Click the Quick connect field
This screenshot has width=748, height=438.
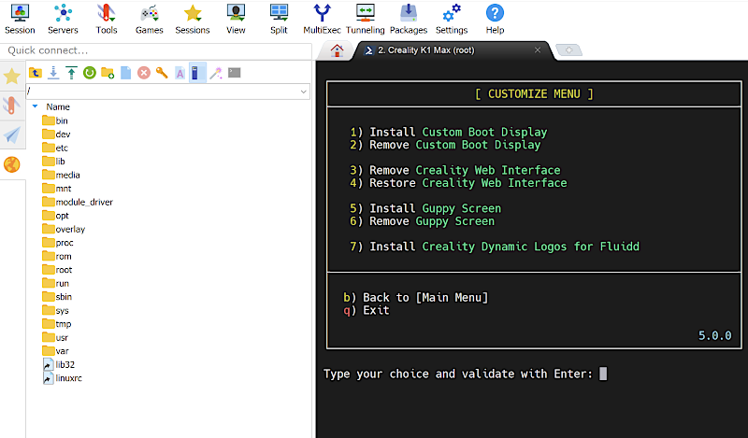156,50
